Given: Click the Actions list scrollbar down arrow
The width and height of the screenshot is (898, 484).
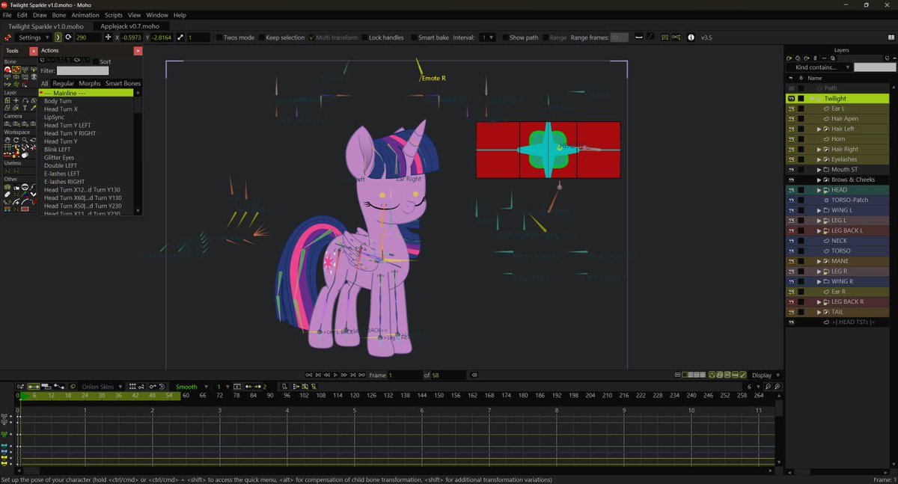Looking at the screenshot, I should pyautogui.click(x=138, y=210).
